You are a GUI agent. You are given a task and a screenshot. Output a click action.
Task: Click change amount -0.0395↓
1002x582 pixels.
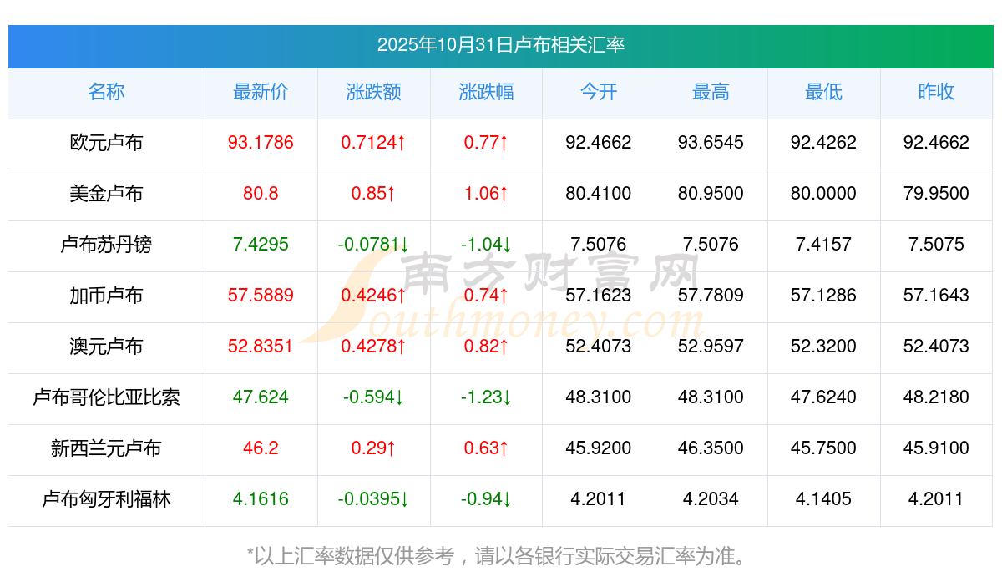(373, 499)
